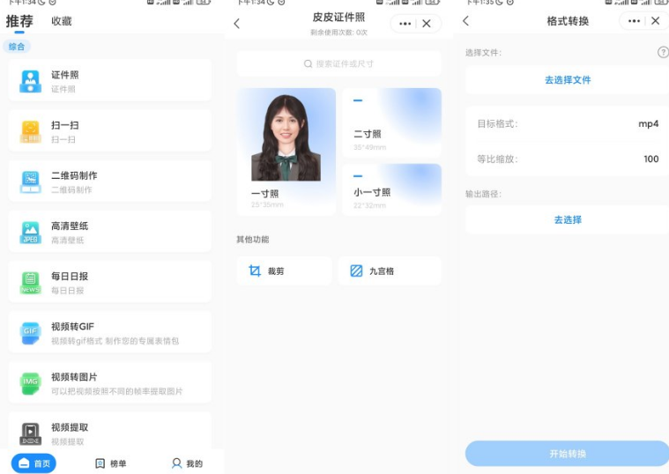Open the 证件照 list title
669x474 pixels.
65,75
